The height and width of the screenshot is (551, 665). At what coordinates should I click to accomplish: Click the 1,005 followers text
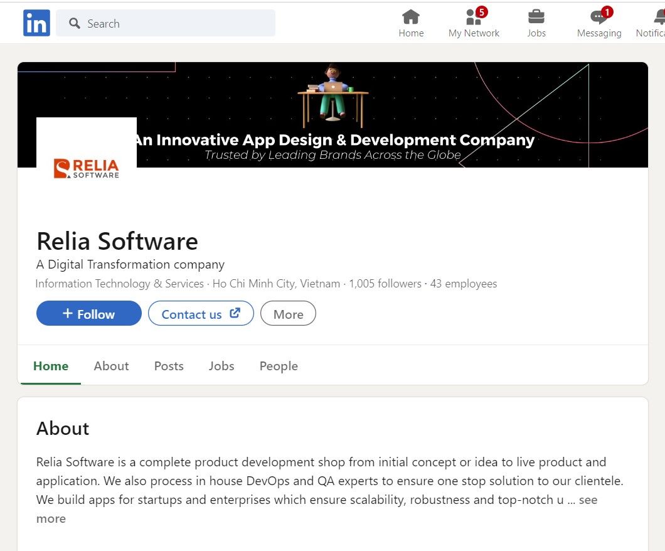[x=385, y=284]
